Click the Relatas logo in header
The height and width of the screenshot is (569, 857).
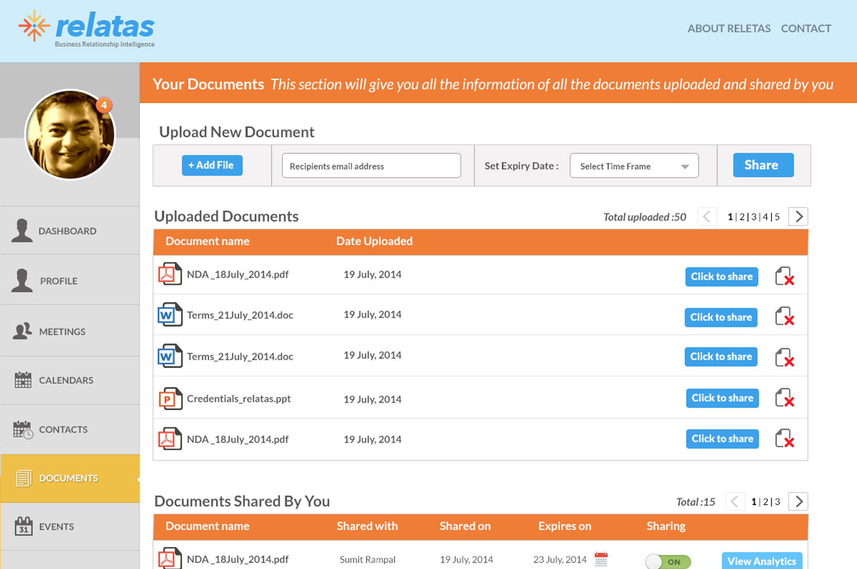pyautogui.click(x=87, y=29)
